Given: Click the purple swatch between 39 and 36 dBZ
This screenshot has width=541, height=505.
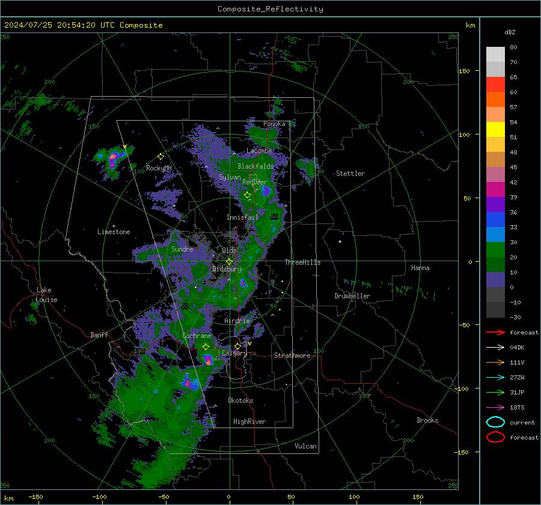Looking at the screenshot, I should pyautogui.click(x=495, y=205).
